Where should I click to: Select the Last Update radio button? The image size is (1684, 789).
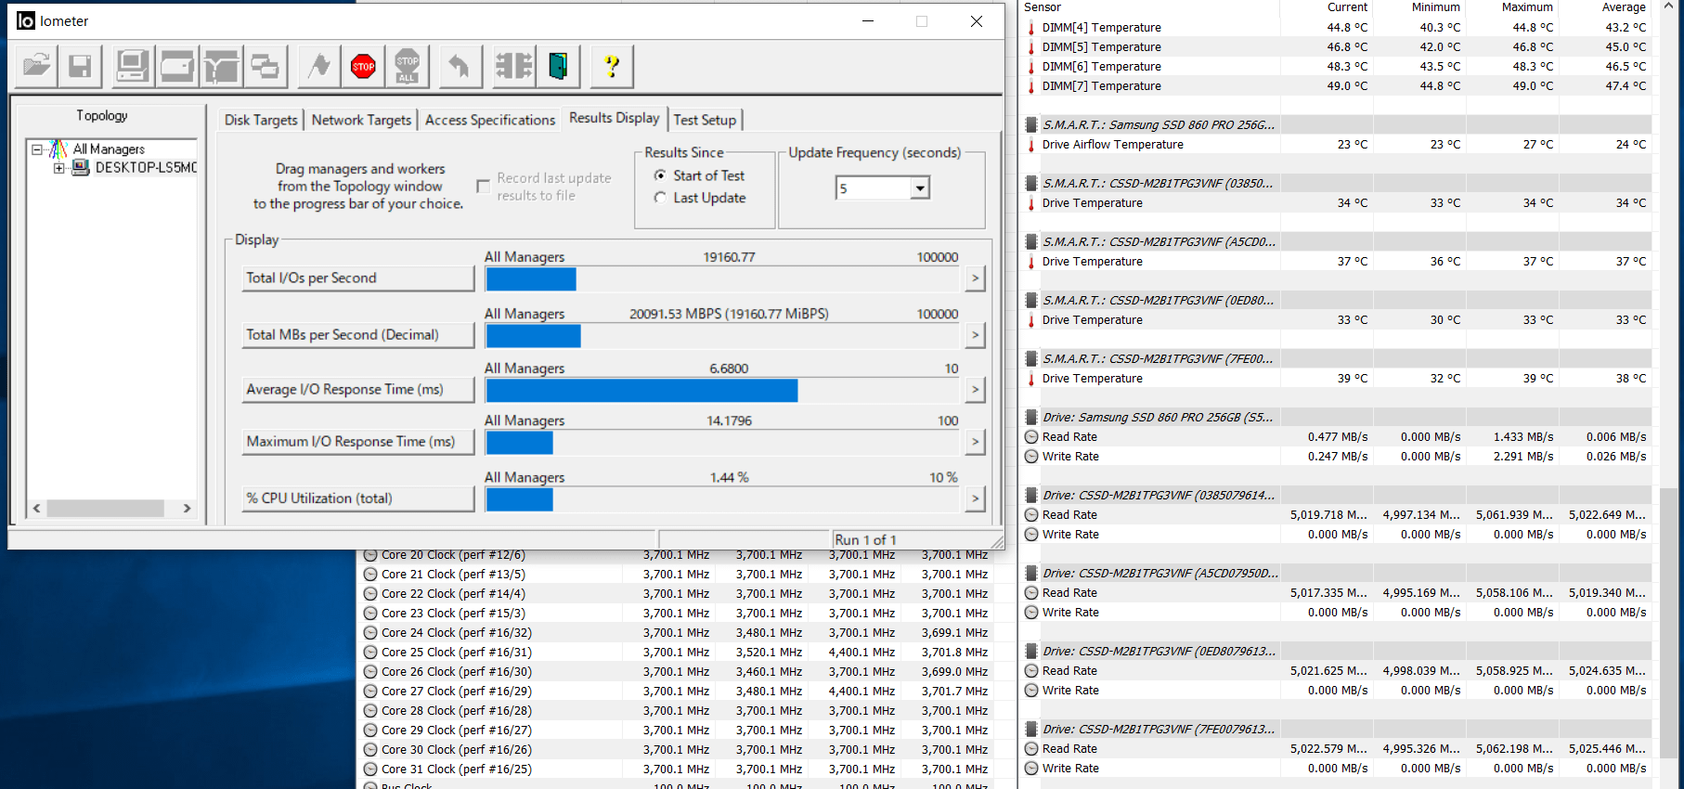[660, 198]
